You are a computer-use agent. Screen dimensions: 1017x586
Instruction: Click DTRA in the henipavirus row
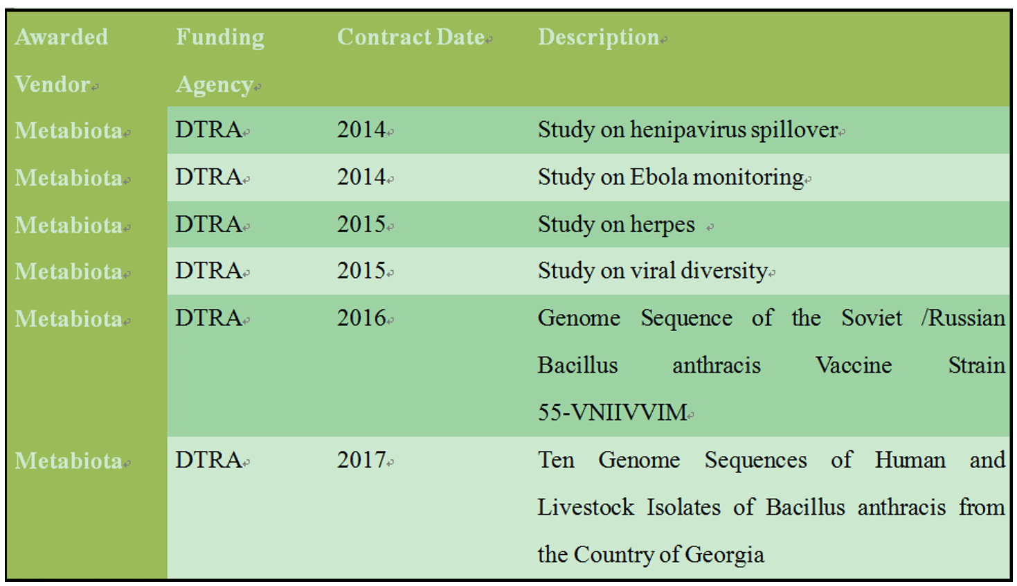(208, 130)
